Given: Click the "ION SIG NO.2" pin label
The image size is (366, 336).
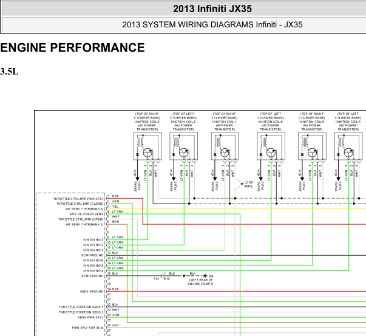Looking at the screenshot, I should (93, 245).
